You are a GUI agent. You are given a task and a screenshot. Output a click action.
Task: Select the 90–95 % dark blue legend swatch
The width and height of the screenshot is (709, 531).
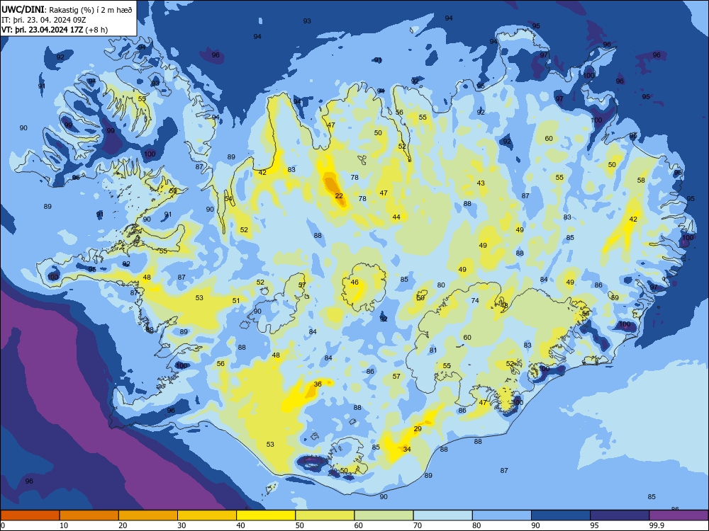coord(561,515)
